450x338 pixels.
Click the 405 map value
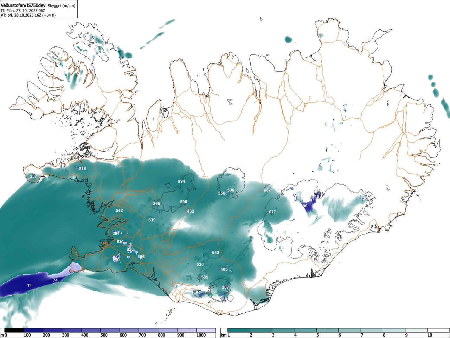[x=224, y=269]
